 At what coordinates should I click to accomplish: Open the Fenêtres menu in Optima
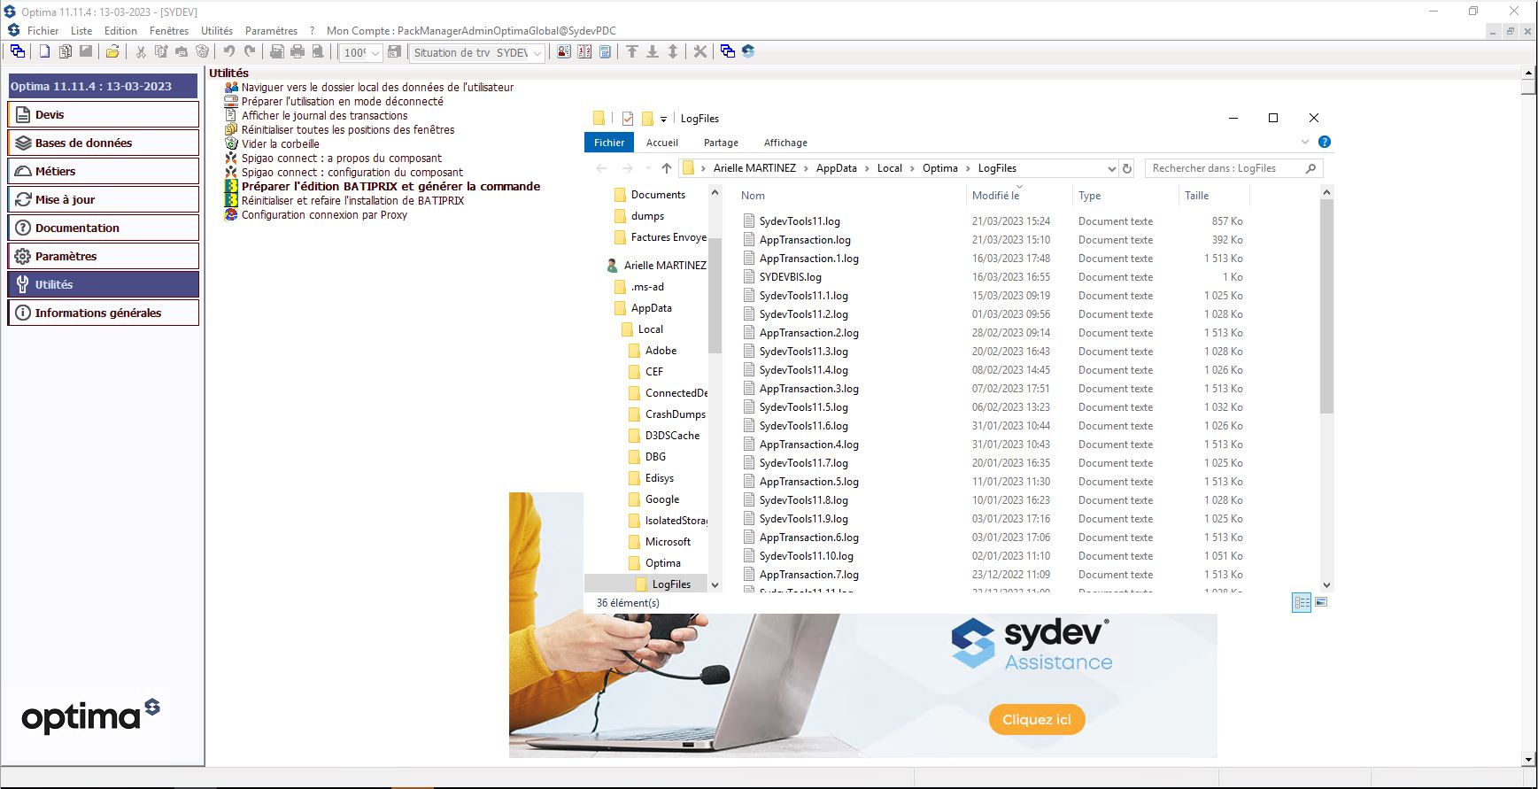pyautogui.click(x=169, y=30)
